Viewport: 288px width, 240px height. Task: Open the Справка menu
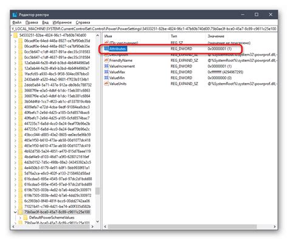tap(83, 22)
